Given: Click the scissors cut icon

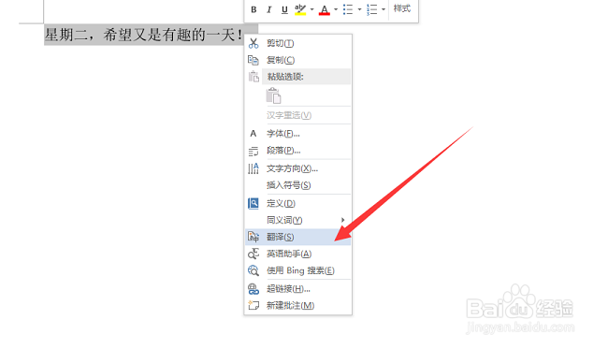Looking at the screenshot, I should 253,43.
